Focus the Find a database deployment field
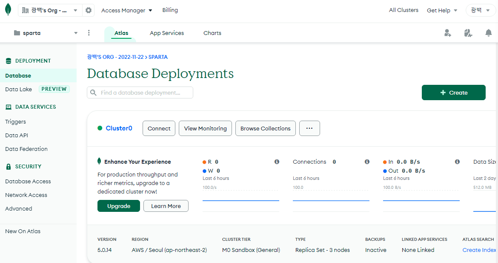The width and height of the screenshot is (498, 263). [140, 92]
